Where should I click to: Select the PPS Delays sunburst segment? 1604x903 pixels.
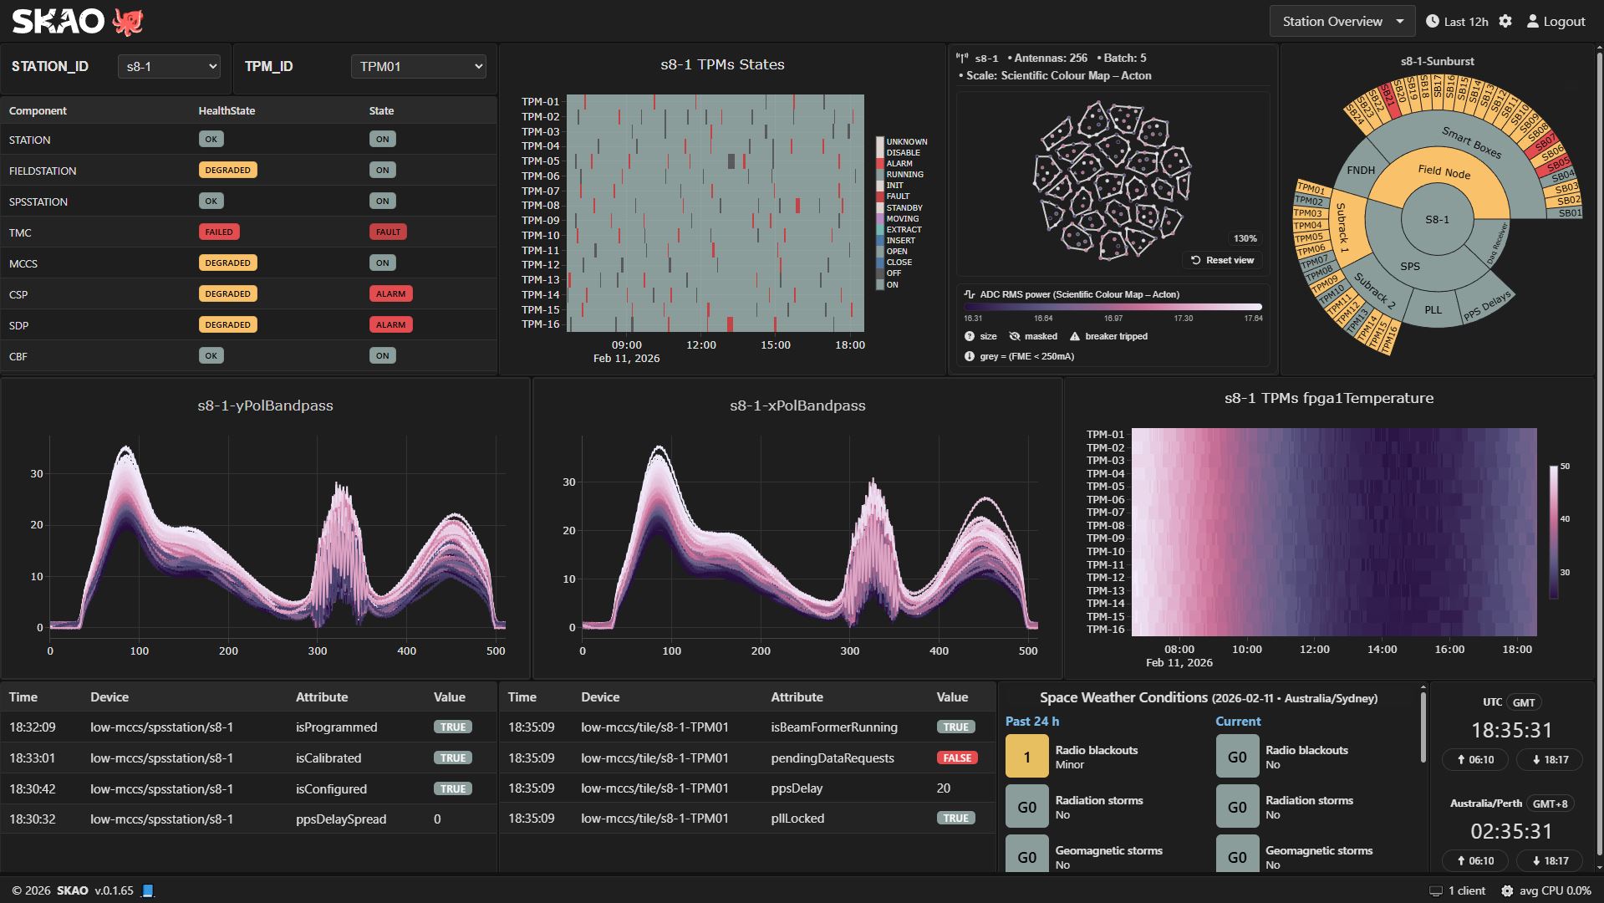1486,305
